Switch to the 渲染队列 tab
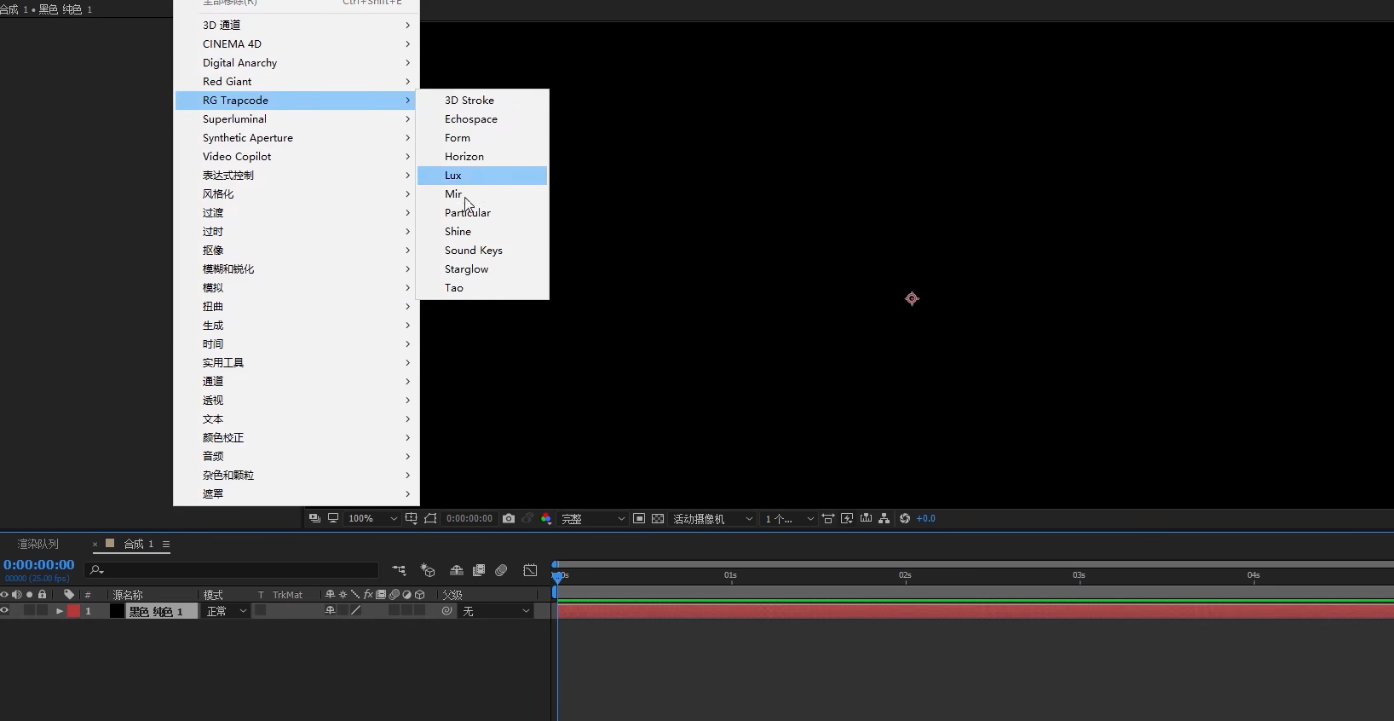This screenshot has height=721, width=1394. coord(38,544)
